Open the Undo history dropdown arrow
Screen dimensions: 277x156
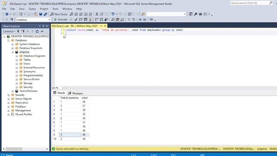[x=116, y=14]
